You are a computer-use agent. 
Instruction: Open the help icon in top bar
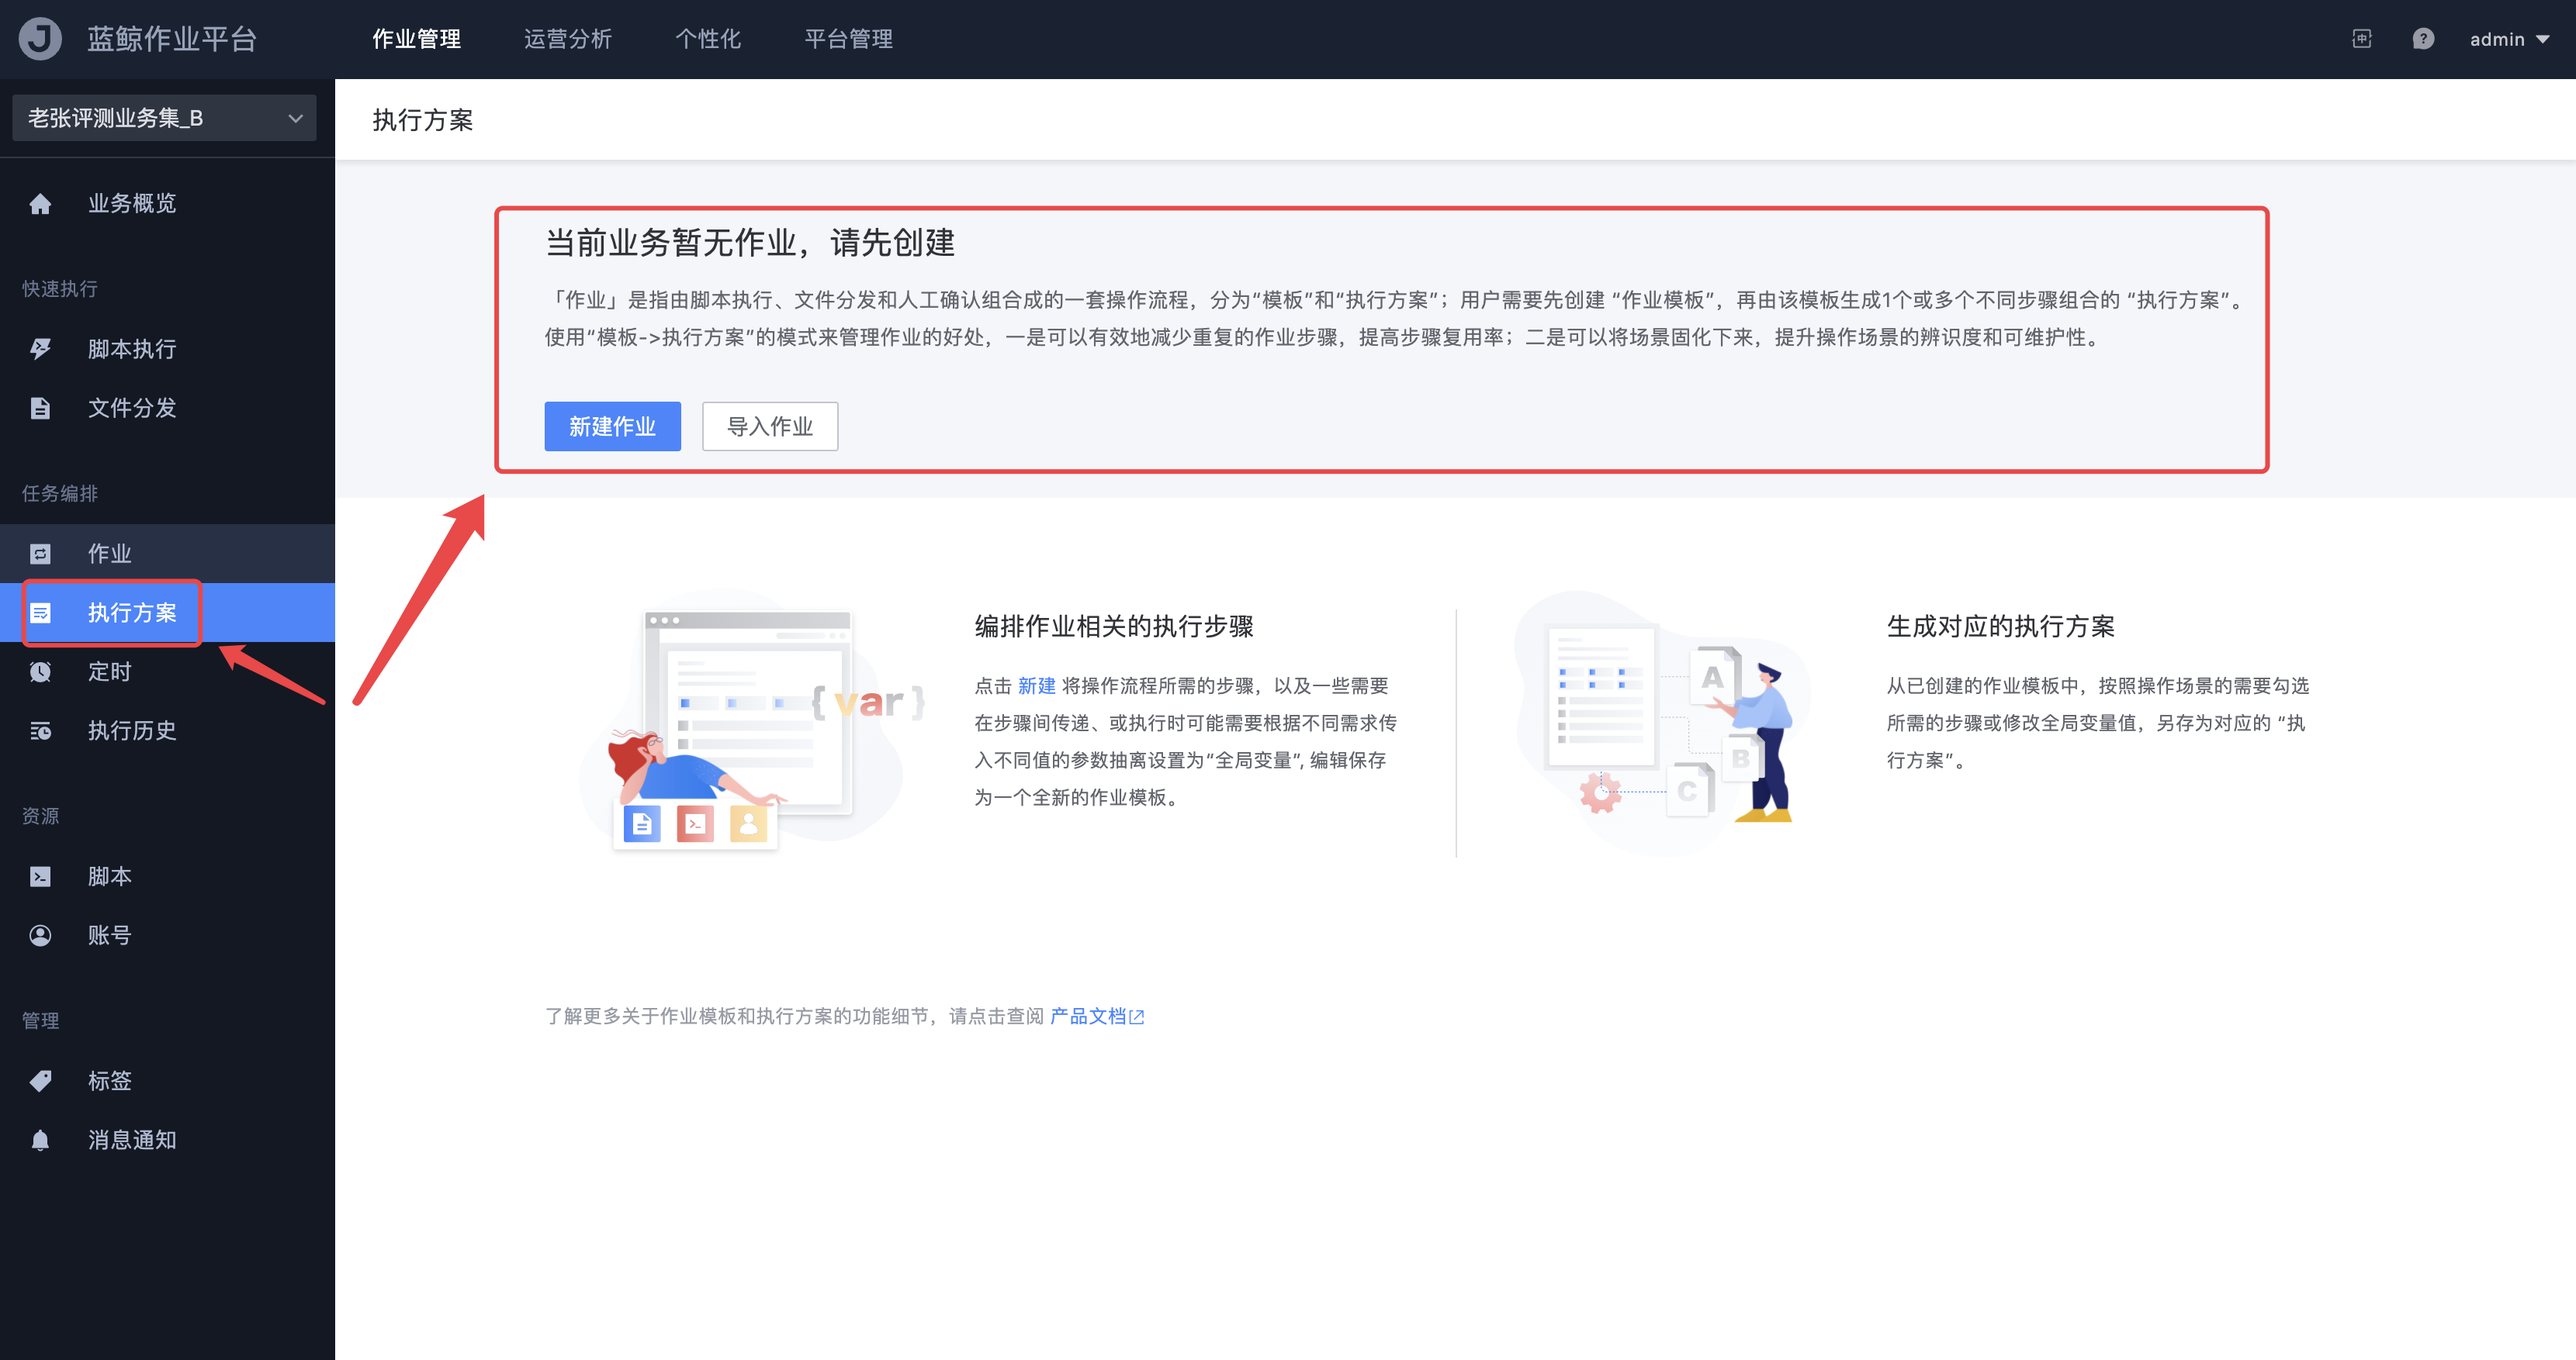[2424, 39]
